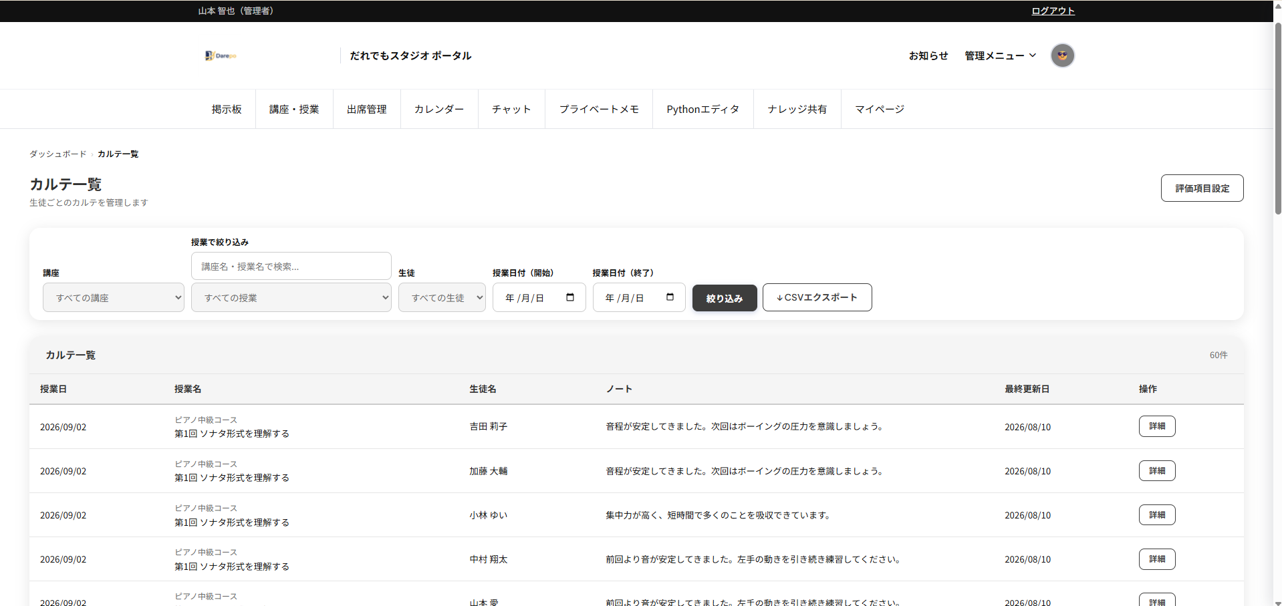1282x606 pixels.
Task: Go to the 掲示板 tab
Action: (227, 109)
